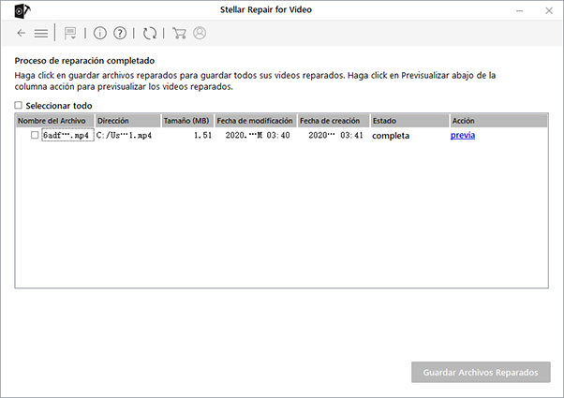Sort by Estado column header
This screenshot has height=398, width=564.
[x=410, y=121]
